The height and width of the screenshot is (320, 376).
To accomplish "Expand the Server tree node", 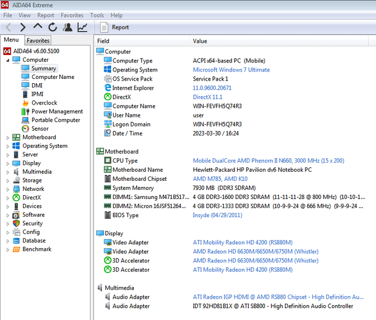I will pos(7,155).
